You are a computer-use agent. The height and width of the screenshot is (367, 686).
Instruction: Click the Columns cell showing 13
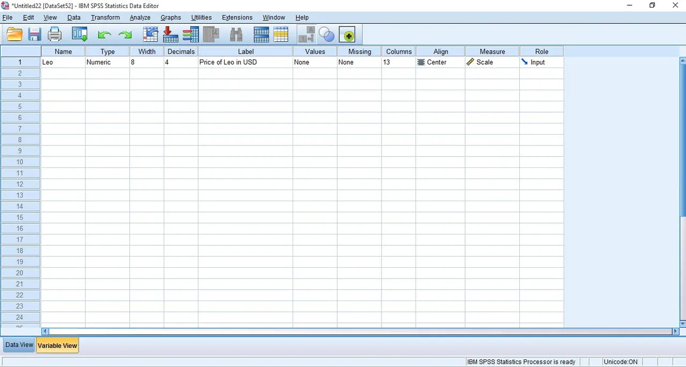(399, 62)
